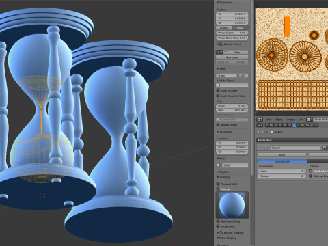This screenshot has width=328, height=246.
Task: Click the cube icon in Lock to Object field
Action: (219, 85)
